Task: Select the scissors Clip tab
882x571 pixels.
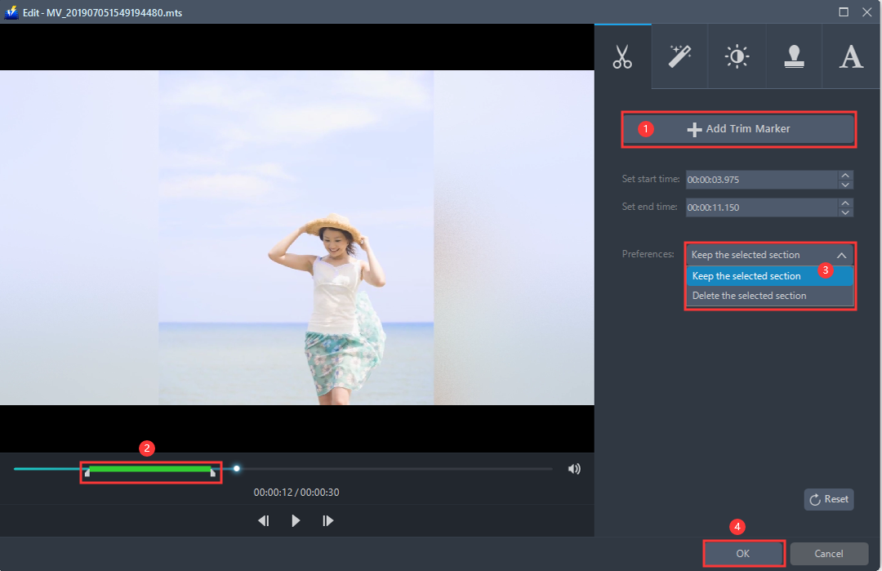Action: click(623, 56)
